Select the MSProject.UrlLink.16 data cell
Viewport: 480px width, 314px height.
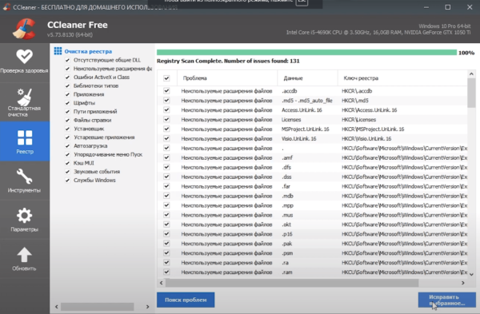(x=306, y=129)
